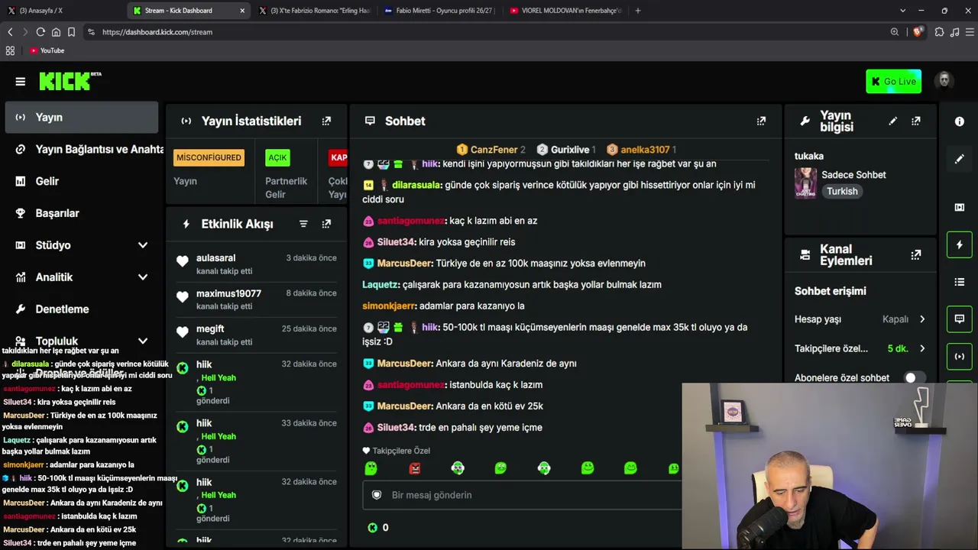Image resolution: width=978 pixels, height=550 pixels.
Task: Click inside the Bir mesaj gönderin field
Action: (522, 495)
